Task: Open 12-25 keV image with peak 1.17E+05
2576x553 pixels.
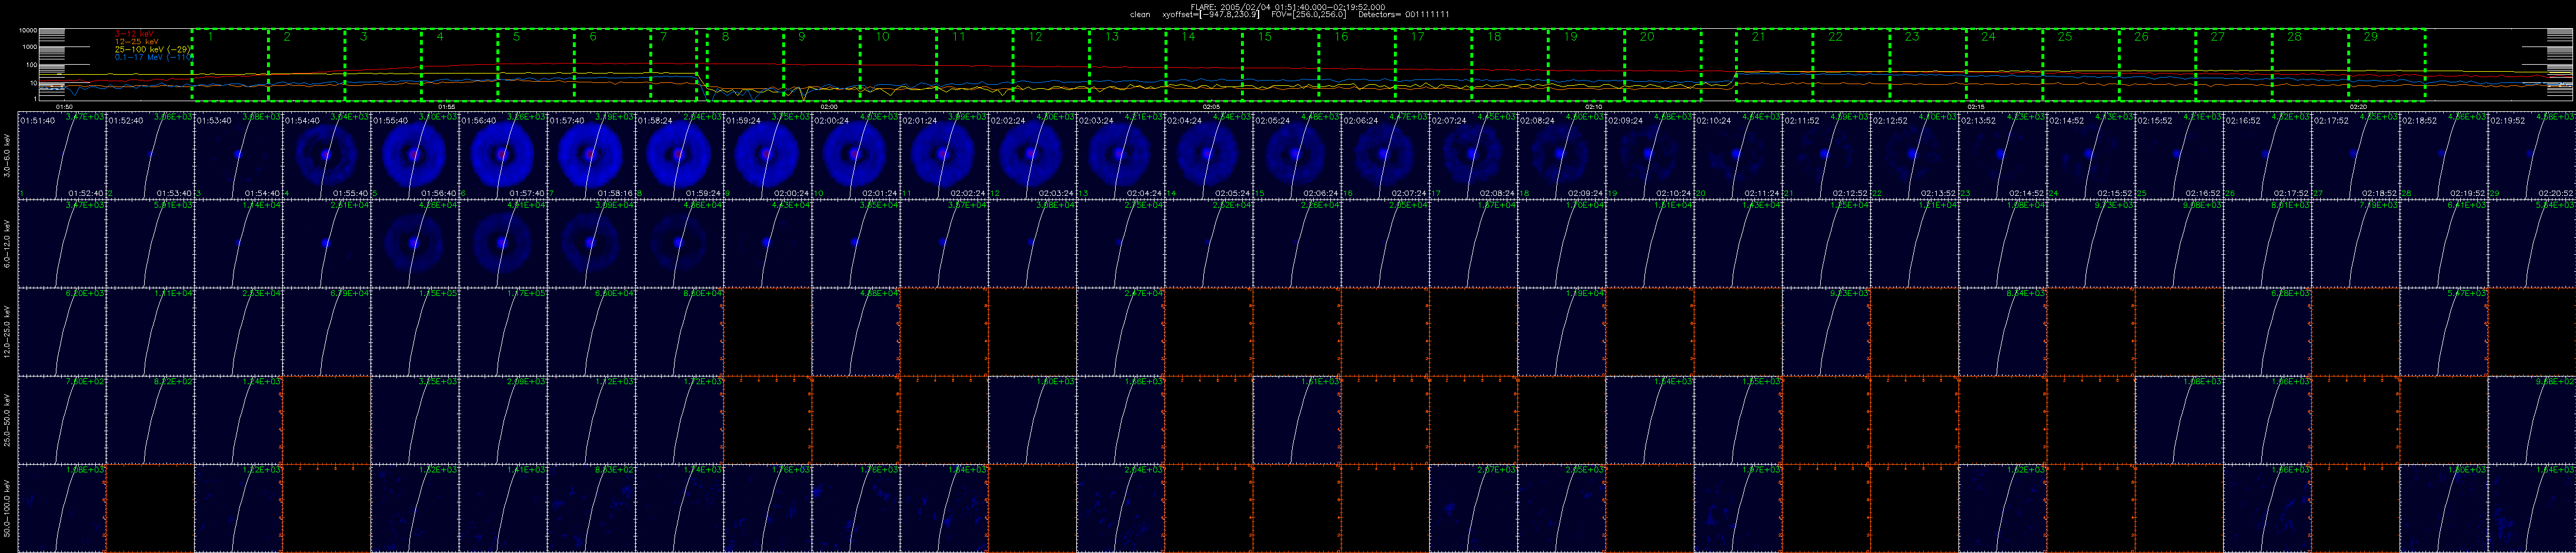Action: [503, 331]
